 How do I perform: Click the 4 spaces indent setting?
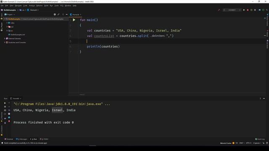(256, 143)
